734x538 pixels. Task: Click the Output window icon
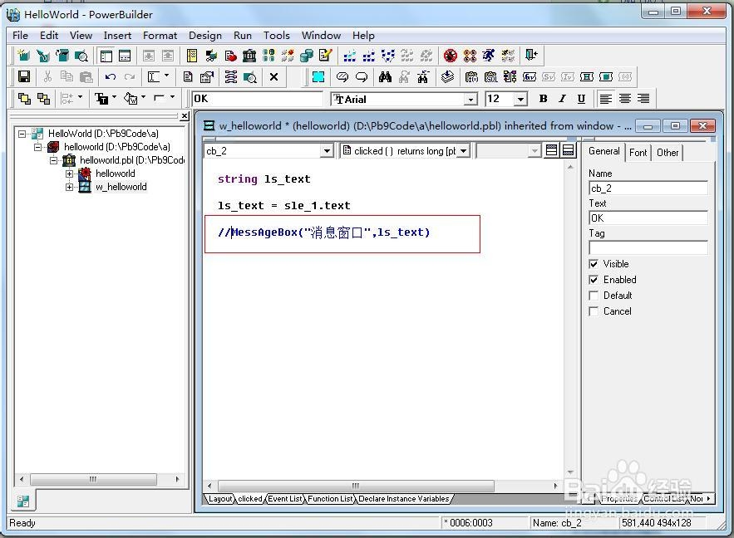125,56
